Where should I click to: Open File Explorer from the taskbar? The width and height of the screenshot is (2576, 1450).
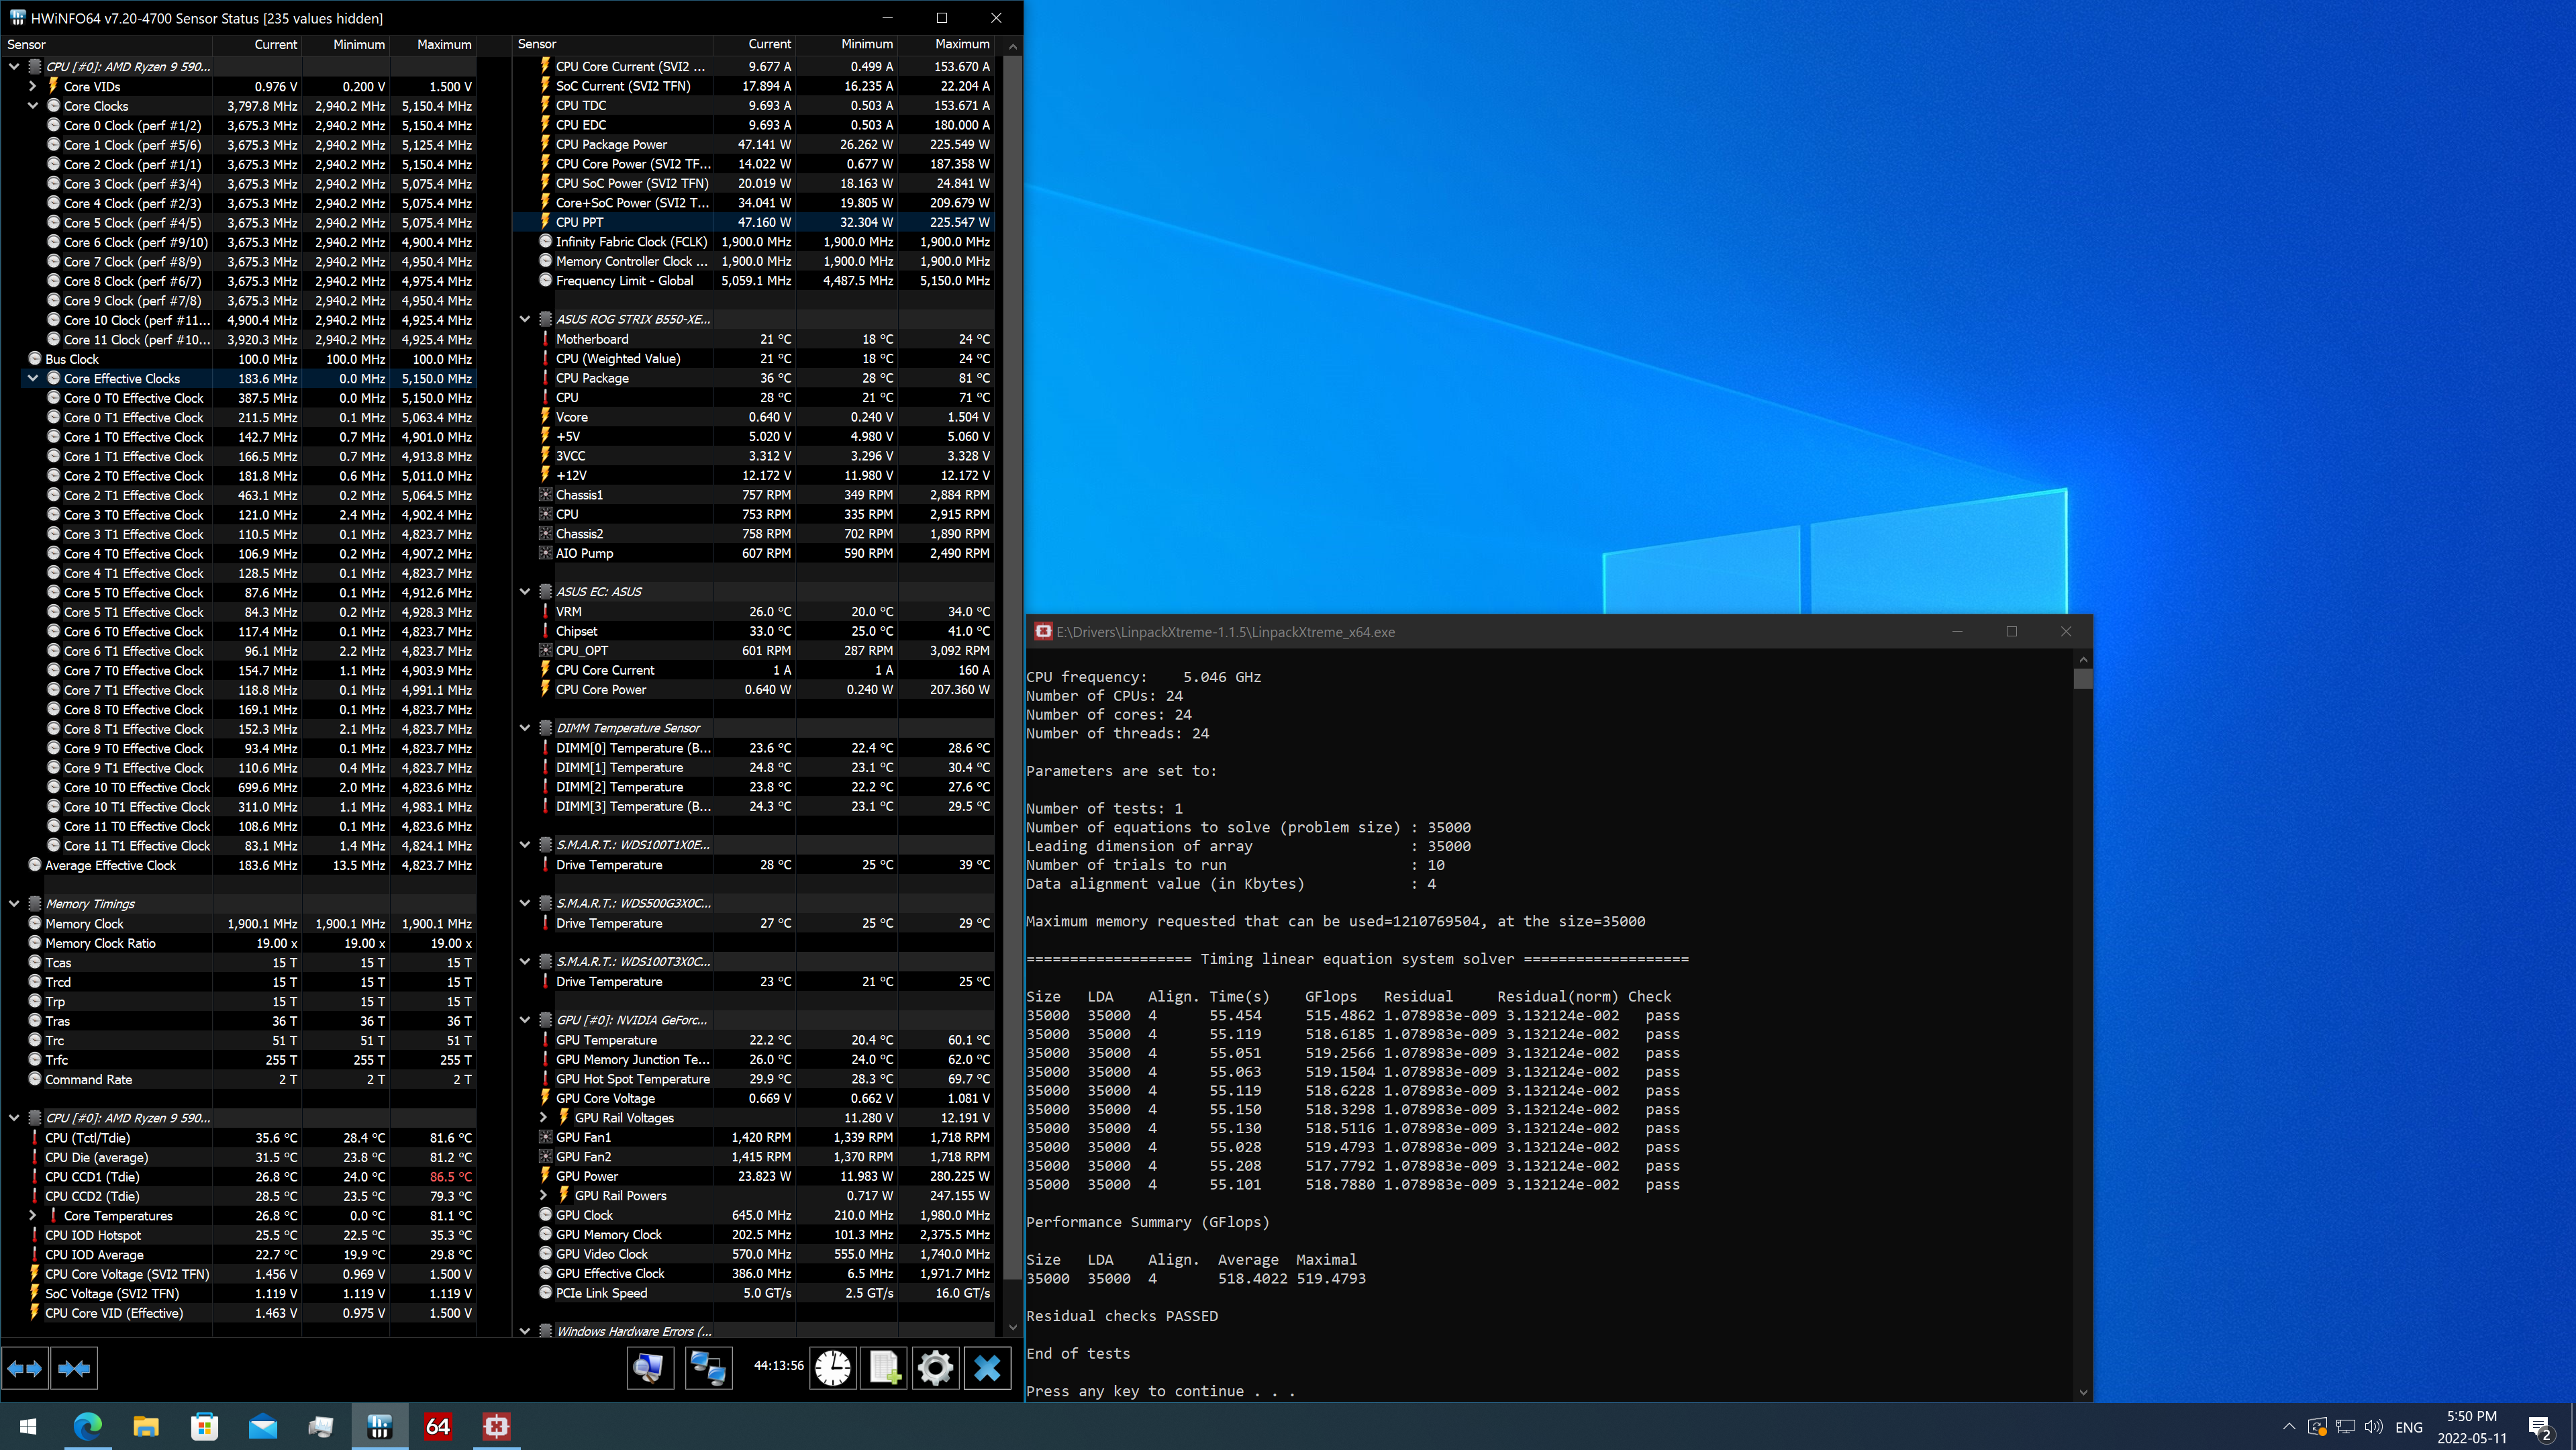(146, 1427)
